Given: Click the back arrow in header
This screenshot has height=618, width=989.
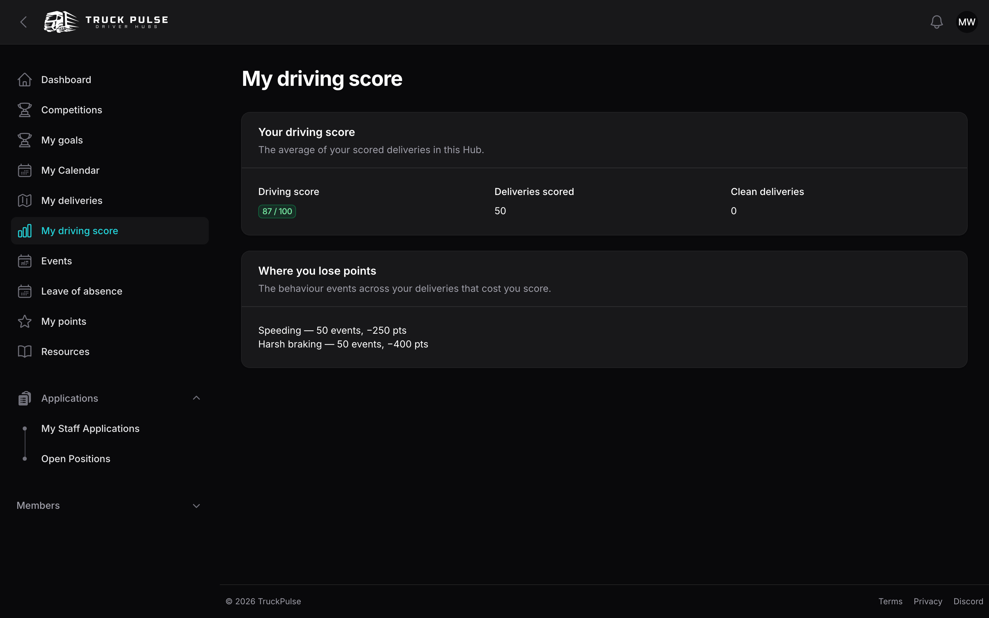Looking at the screenshot, I should pos(24,22).
